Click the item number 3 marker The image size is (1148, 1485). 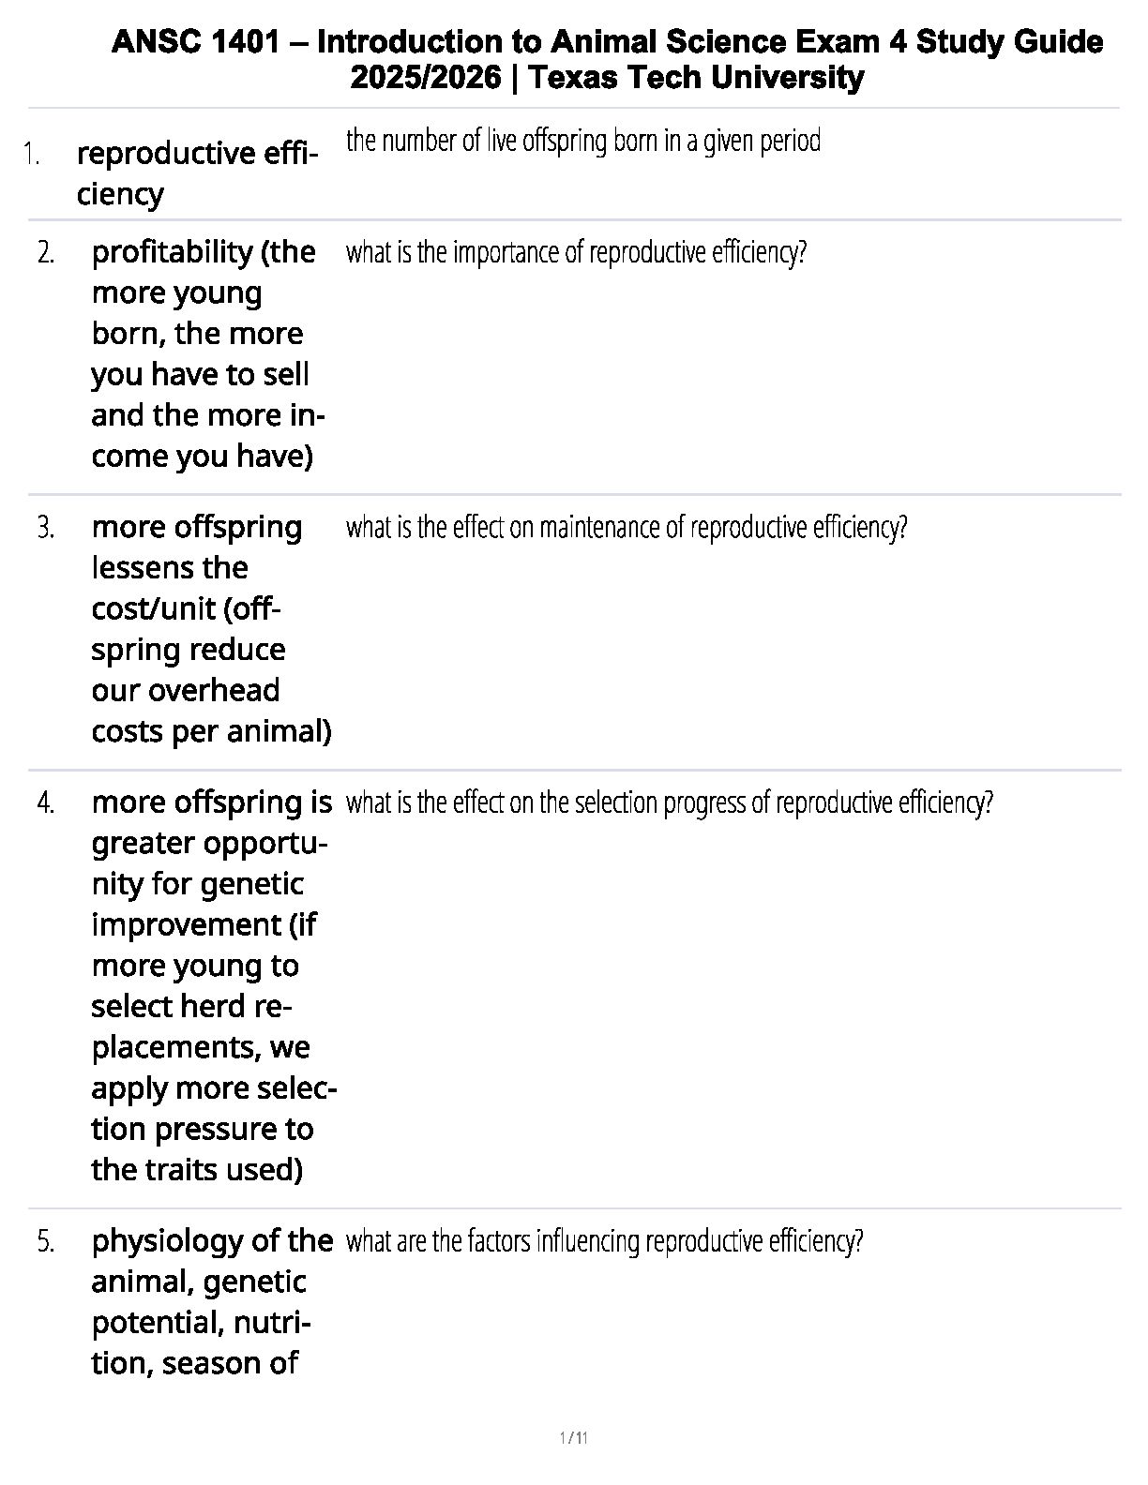point(46,528)
